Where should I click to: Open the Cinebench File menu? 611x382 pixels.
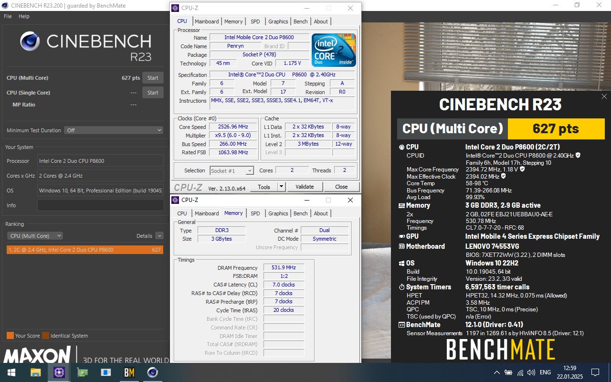(8, 16)
